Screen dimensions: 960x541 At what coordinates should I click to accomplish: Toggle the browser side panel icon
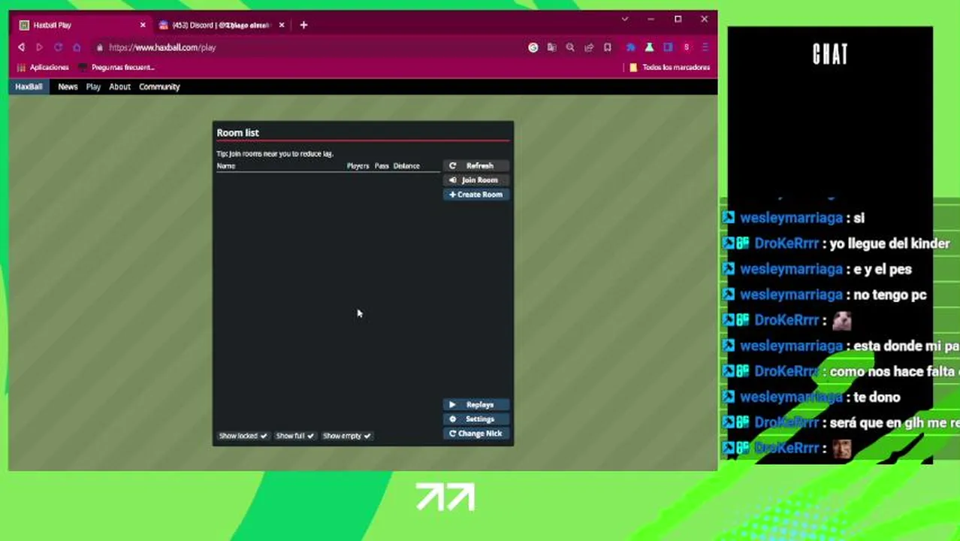pyautogui.click(x=668, y=47)
